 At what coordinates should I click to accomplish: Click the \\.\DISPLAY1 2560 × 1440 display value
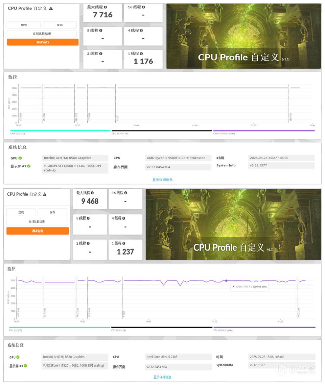coord(75,168)
